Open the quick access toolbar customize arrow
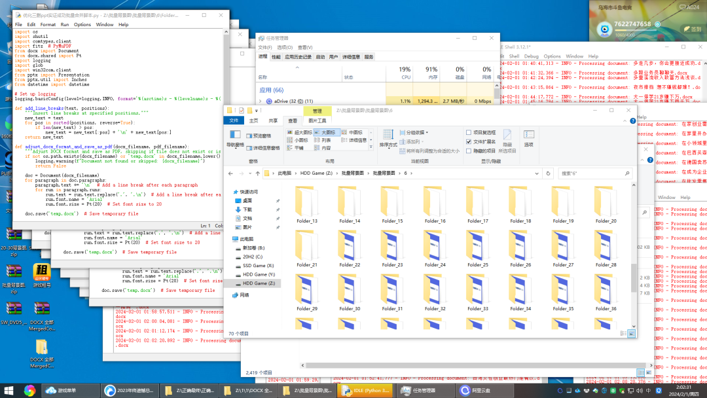Viewport: 707px width, 398px height. 257,111
